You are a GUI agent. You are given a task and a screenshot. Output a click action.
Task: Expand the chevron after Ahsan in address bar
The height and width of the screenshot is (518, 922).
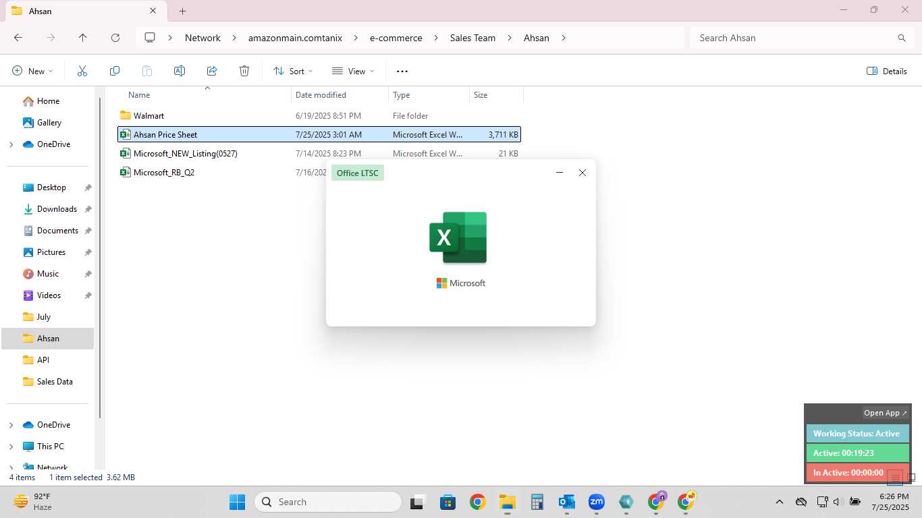(564, 38)
